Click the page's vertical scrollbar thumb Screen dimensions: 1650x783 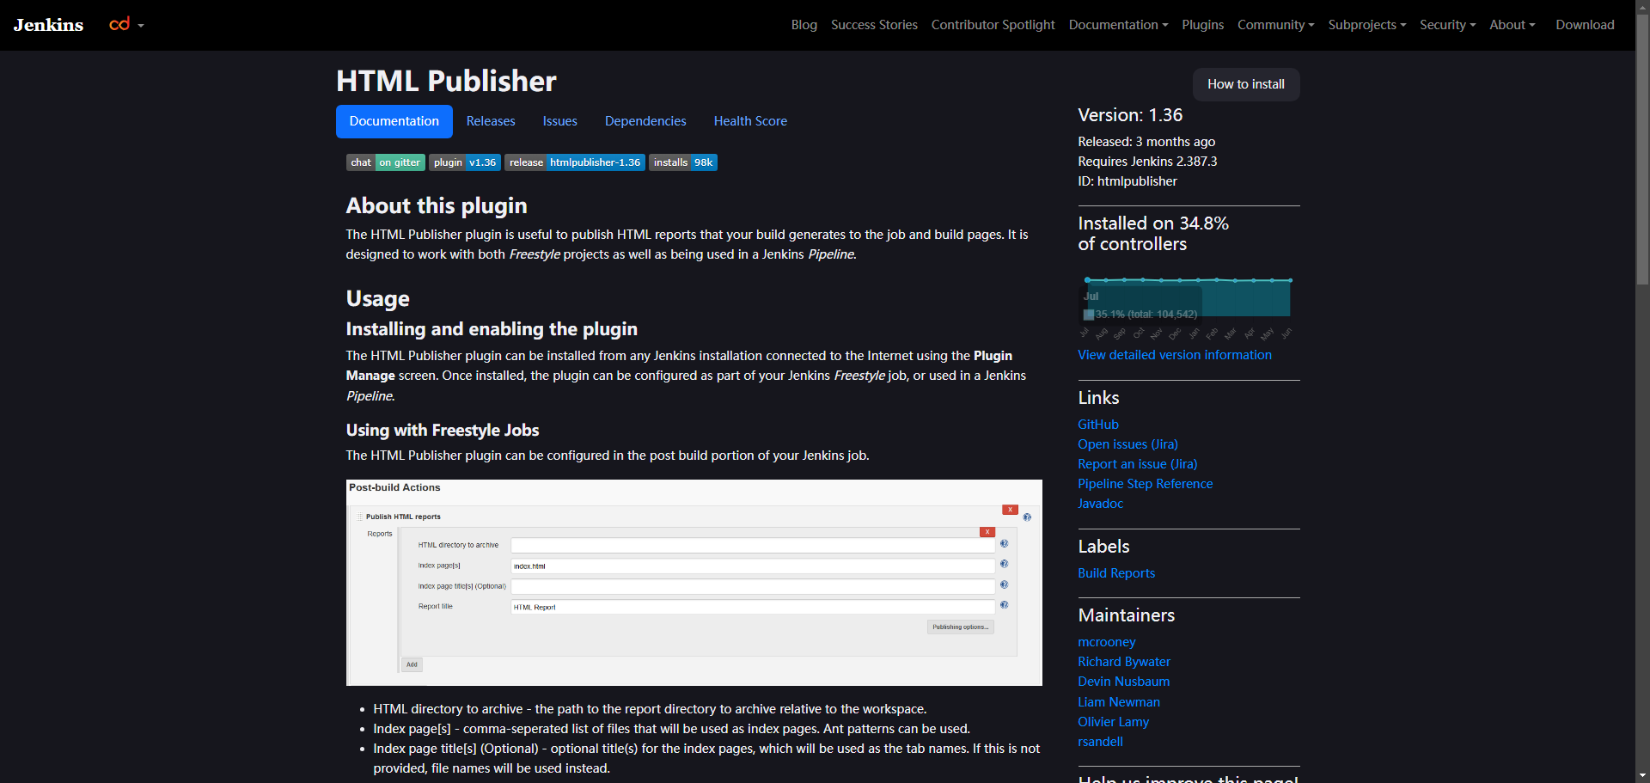pyautogui.click(x=1642, y=150)
